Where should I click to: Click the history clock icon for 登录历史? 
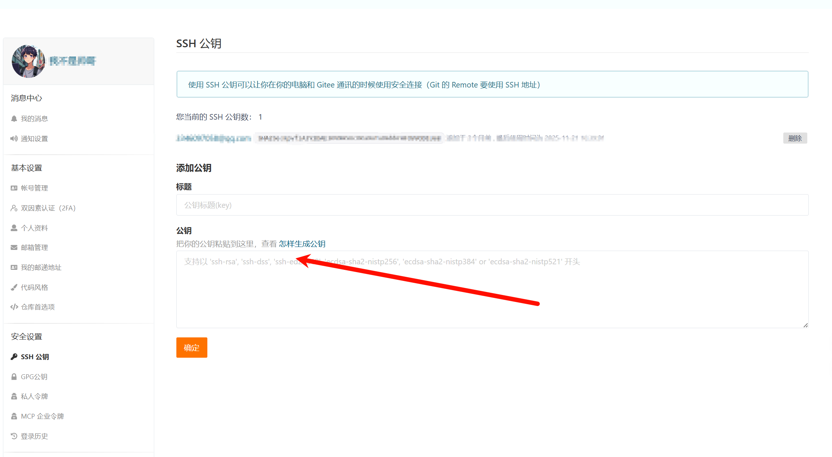pos(14,436)
